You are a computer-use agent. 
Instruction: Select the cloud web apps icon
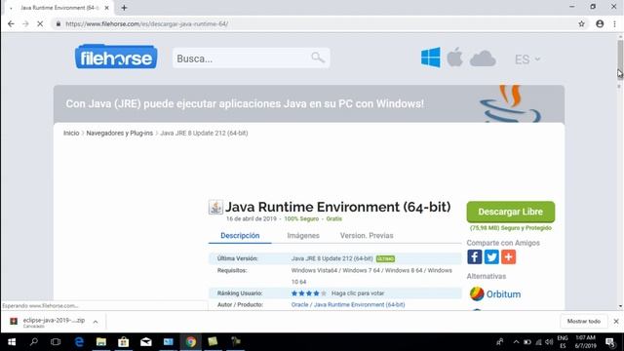[x=483, y=58]
